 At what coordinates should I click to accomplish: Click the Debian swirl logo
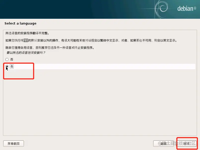[161, 9]
